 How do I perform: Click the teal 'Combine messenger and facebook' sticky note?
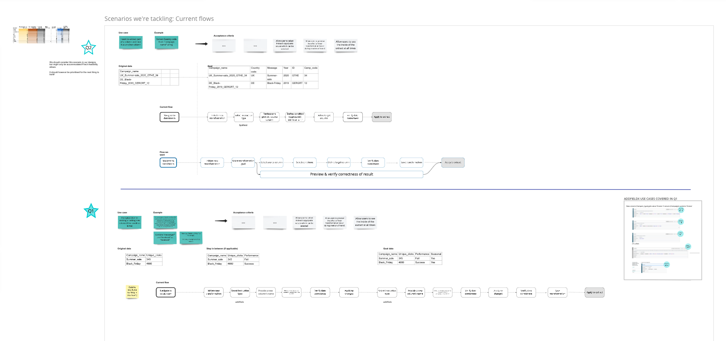pos(165,237)
